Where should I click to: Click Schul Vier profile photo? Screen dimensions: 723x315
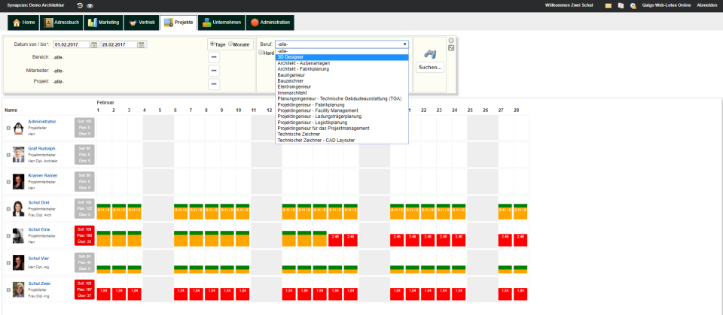(x=18, y=262)
